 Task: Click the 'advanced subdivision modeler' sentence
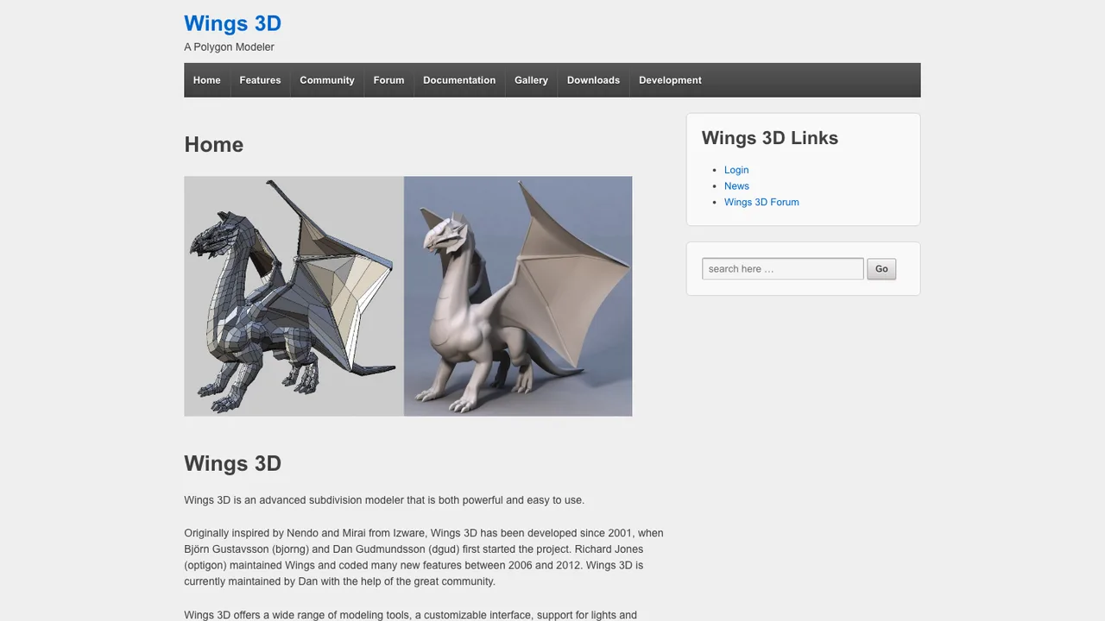[x=384, y=500]
